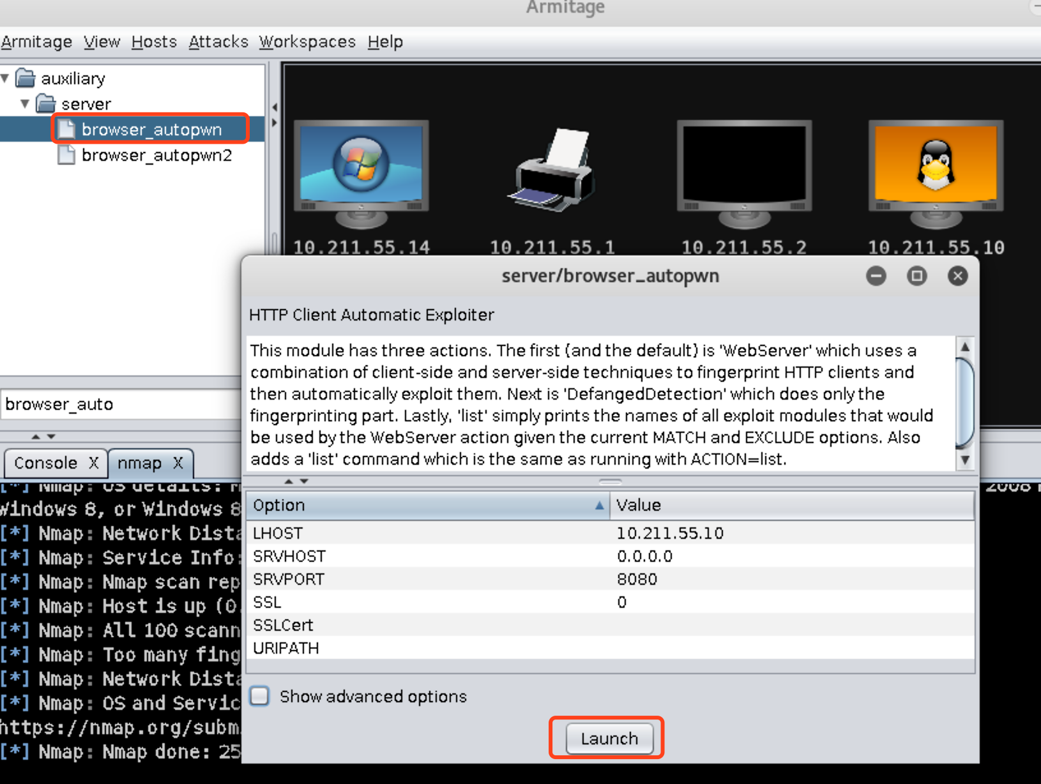
Task: Switch to the nmap tab
Action: coord(139,463)
